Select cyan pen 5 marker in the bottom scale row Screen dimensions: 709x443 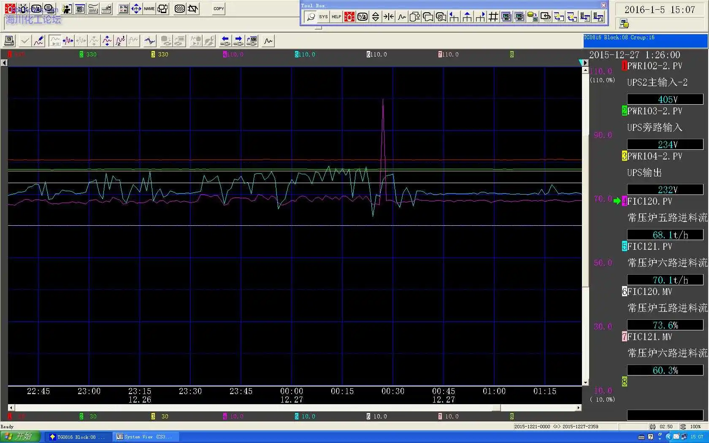tap(297, 416)
